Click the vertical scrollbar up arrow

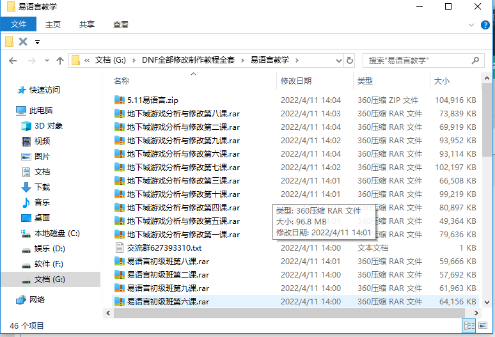click(x=487, y=78)
